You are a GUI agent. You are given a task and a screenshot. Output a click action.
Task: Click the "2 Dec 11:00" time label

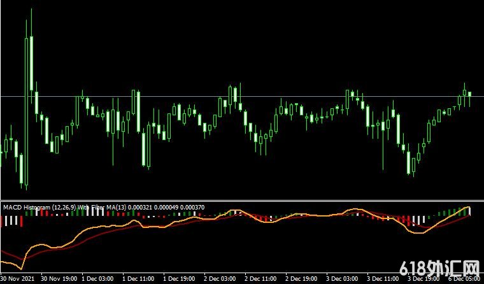(261, 278)
